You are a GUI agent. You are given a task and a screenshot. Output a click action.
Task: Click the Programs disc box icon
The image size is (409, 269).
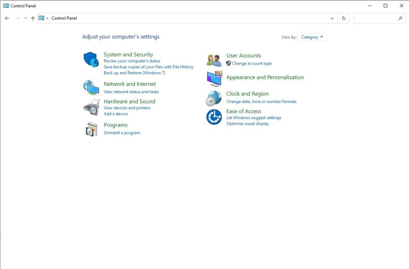click(x=92, y=129)
